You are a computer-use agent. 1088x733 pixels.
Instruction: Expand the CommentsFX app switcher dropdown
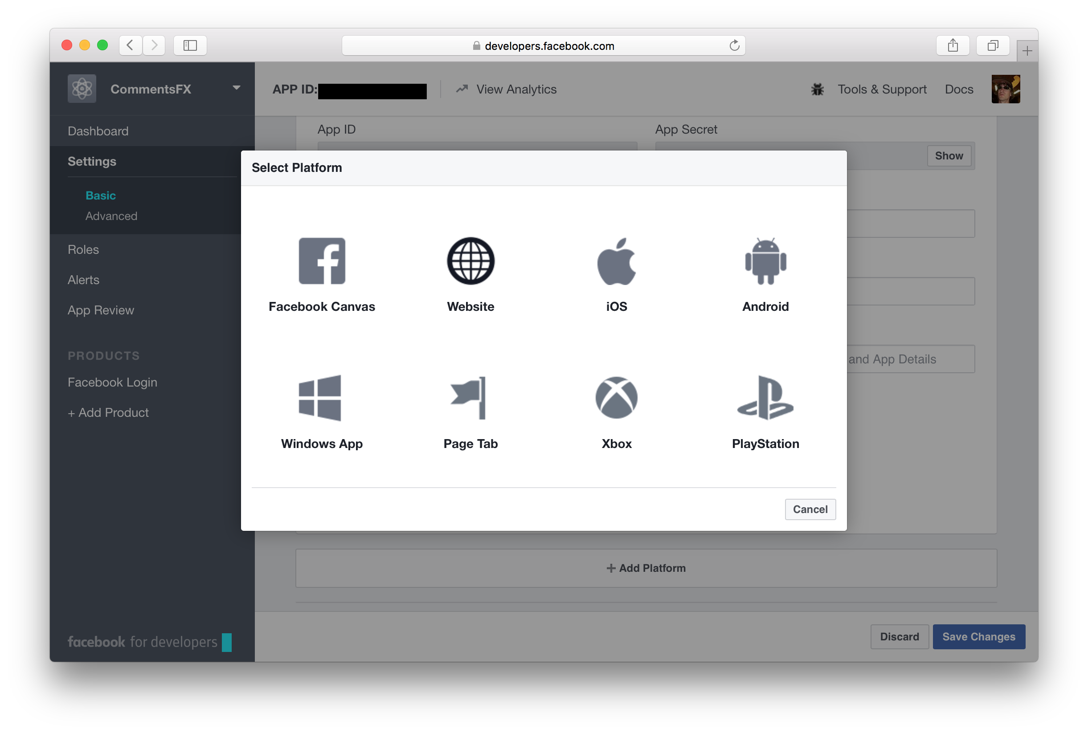point(236,88)
